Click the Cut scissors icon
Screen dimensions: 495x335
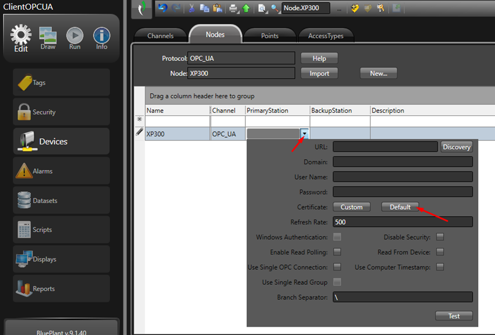(x=192, y=8)
